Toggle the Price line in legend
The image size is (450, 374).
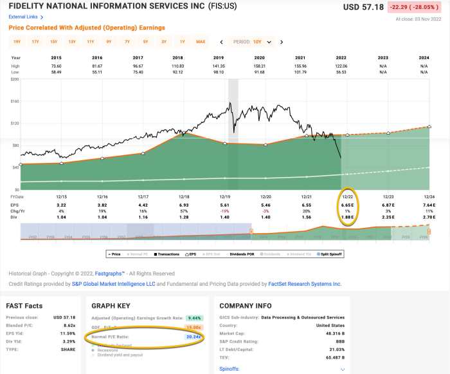[x=114, y=254]
